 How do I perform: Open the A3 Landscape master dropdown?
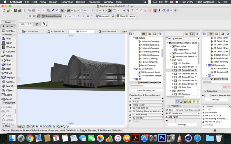[182, 113]
